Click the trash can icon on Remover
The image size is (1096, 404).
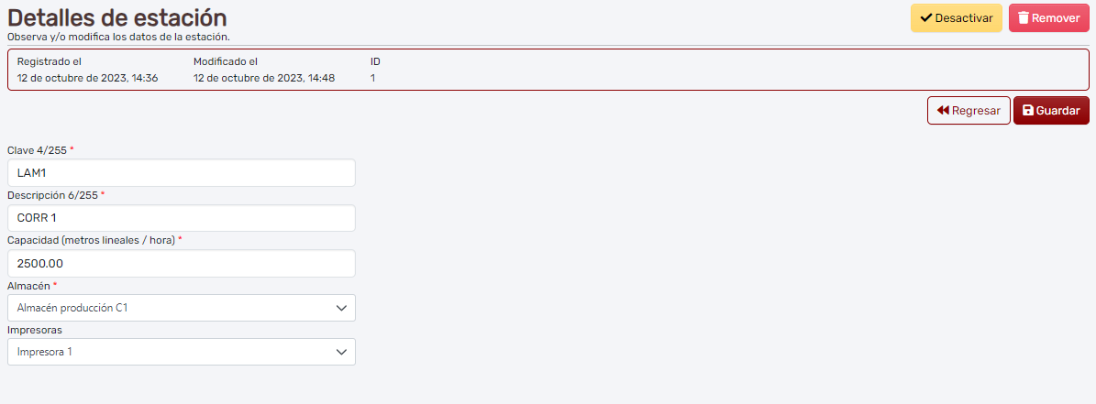1024,18
